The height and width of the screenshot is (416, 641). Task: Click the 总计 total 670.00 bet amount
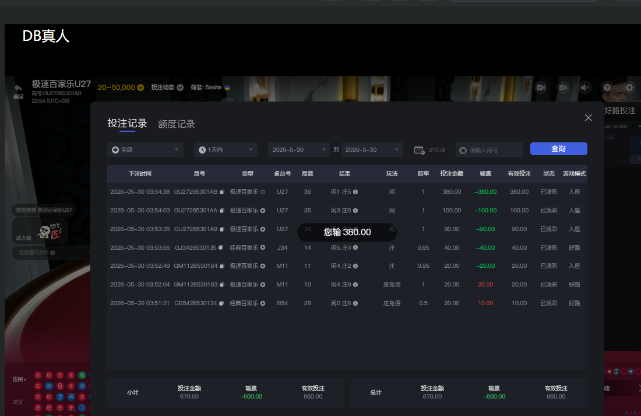click(x=432, y=397)
